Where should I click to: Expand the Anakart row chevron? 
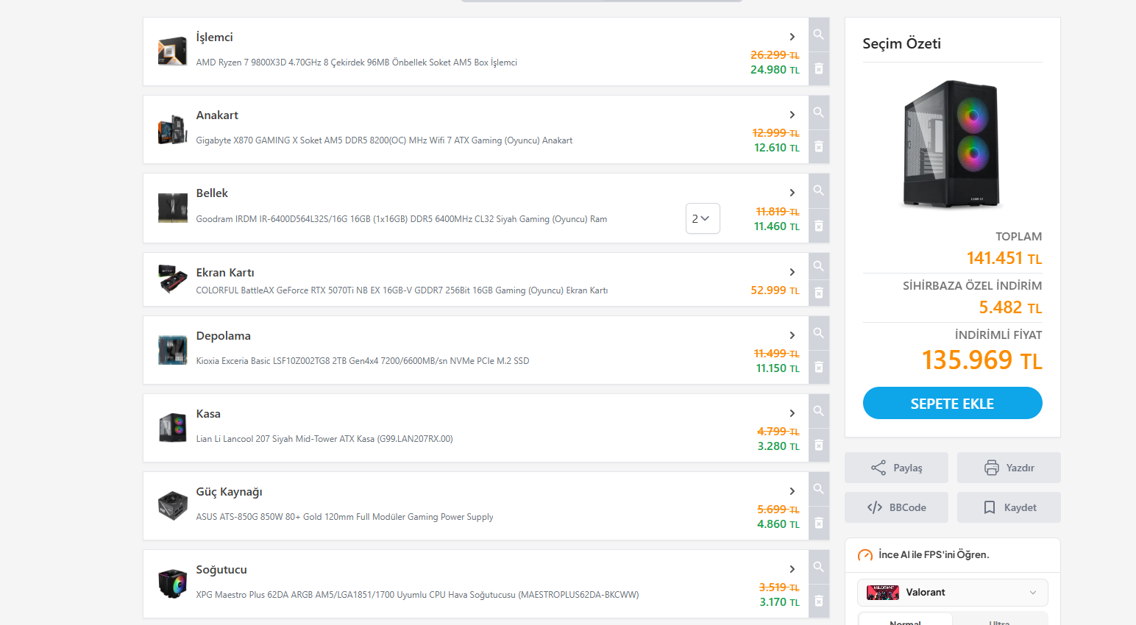coord(792,115)
